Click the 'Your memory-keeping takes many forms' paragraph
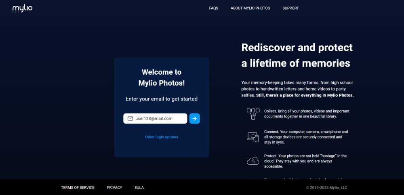This screenshot has height=195, width=404. tap(298, 89)
